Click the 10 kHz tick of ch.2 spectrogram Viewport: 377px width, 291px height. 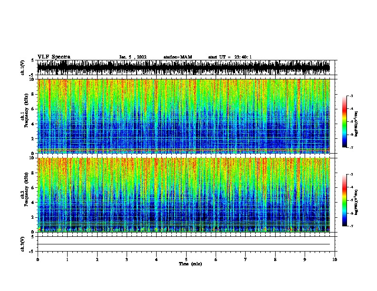[x=33, y=158]
